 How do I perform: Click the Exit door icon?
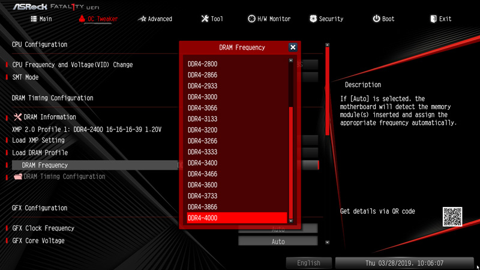(x=433, y=19)
